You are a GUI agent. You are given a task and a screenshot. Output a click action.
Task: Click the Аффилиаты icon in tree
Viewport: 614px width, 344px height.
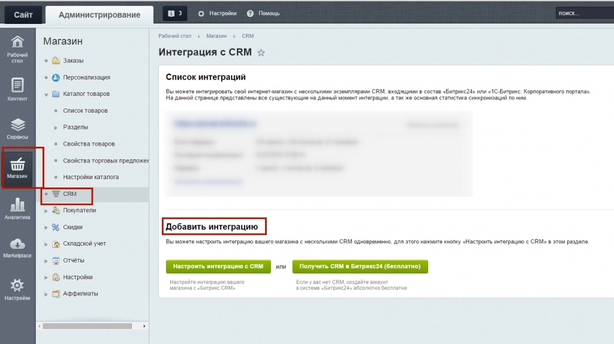click(x=56, y=294)
